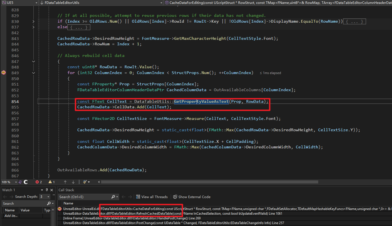Close the Watch 1 panel

pyautogui.click(x=52, y=190)
